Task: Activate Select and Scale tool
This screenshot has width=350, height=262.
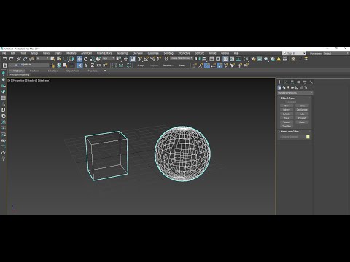Action: click(92, 59)
